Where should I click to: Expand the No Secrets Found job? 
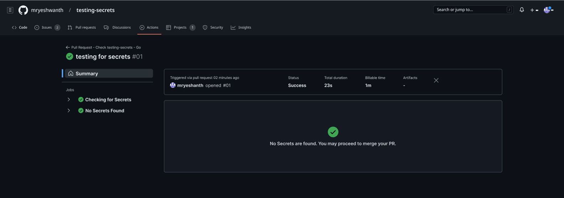[x=69, y=111]
